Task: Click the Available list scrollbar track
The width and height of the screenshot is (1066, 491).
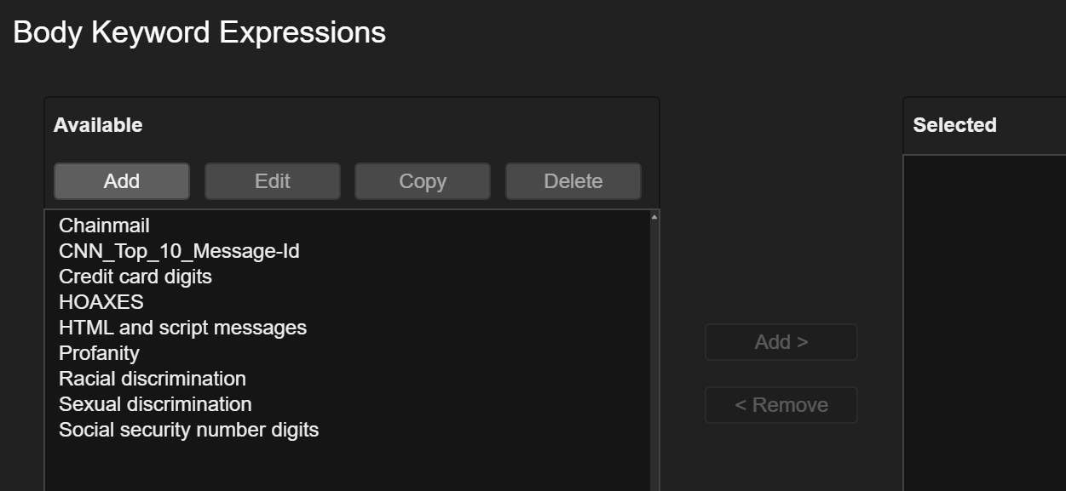Action: [x=654, y=357]
